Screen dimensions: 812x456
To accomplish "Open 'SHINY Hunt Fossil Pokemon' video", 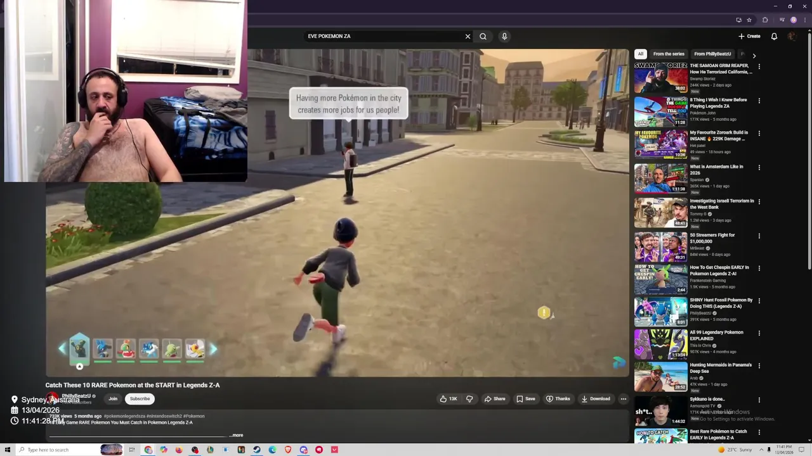I will click(x=721, y=303).
